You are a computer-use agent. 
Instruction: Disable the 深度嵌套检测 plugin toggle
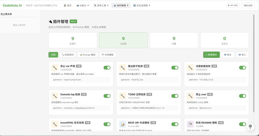click(242, 68)
